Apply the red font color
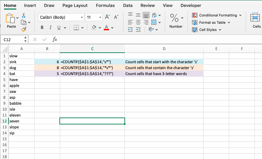Screen dimensions: 262x159 tap(106, 27)
